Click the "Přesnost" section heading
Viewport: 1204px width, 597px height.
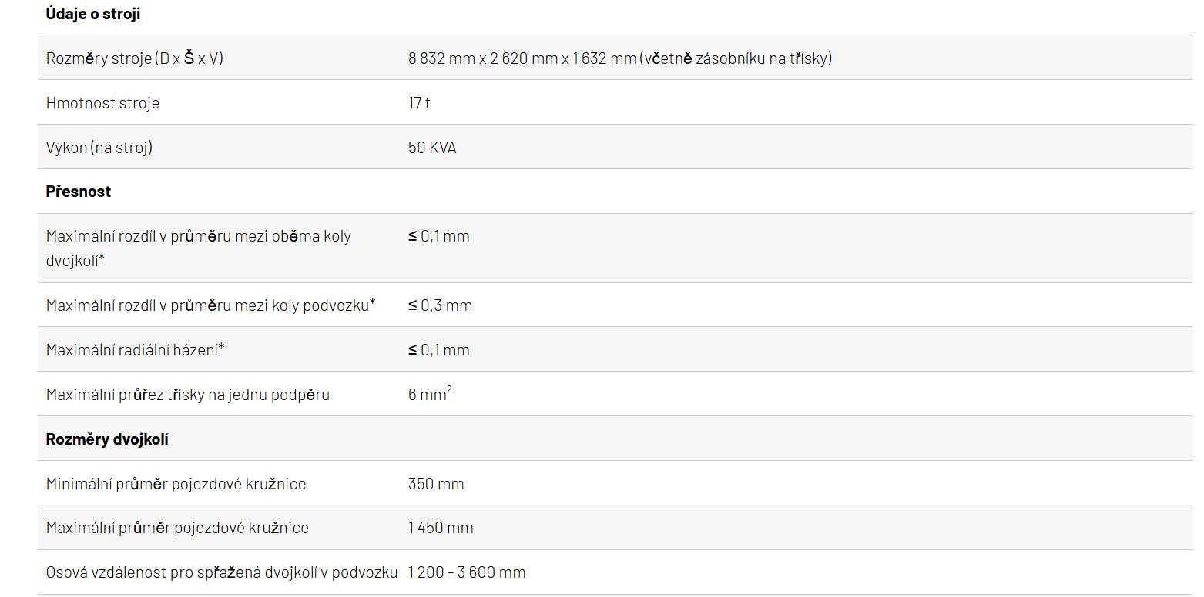(x=79, y=192)
